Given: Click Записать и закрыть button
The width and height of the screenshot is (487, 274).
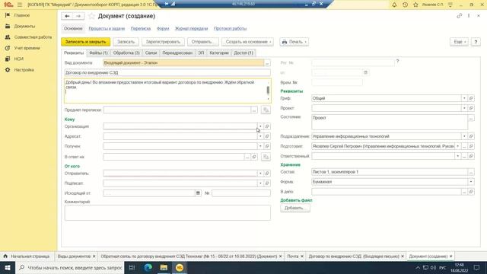Looking at the screenshot, I should [86, 42].
